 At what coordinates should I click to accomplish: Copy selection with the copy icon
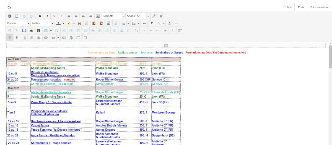click(87, 23)
